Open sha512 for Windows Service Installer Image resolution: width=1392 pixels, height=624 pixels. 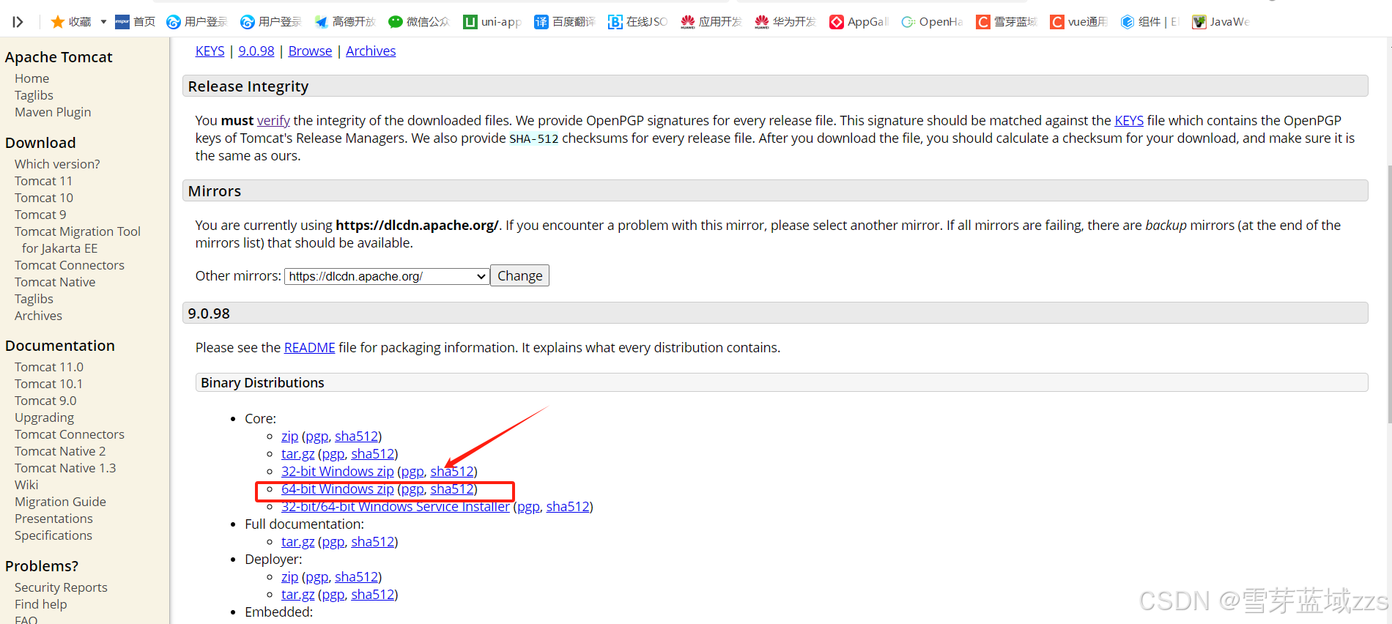(x=568, y=507)
